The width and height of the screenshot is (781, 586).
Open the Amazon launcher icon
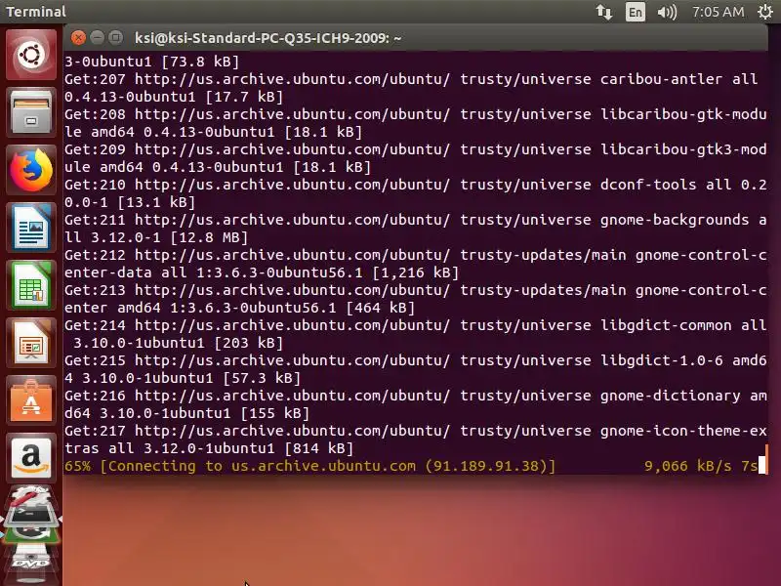pos(31,458)
